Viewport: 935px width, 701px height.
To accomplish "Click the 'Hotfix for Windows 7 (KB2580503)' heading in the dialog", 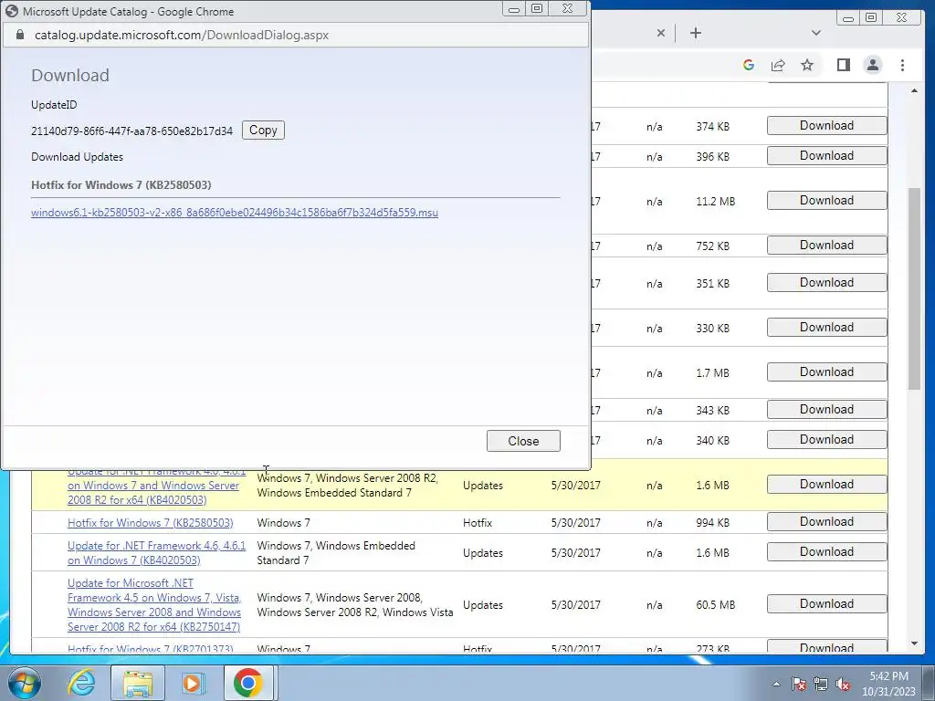I will point(121,184).
